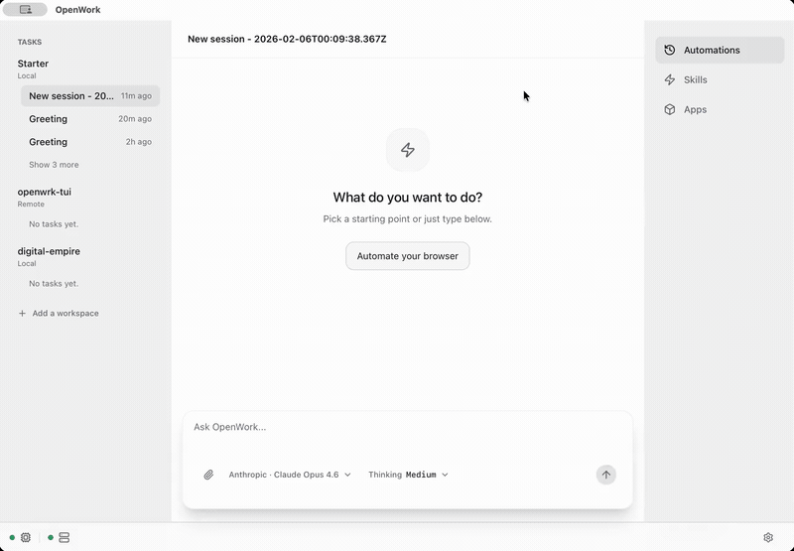Click the Automations clock icon
This screenshot has width=794, height=551.
[x=670, y=50]
